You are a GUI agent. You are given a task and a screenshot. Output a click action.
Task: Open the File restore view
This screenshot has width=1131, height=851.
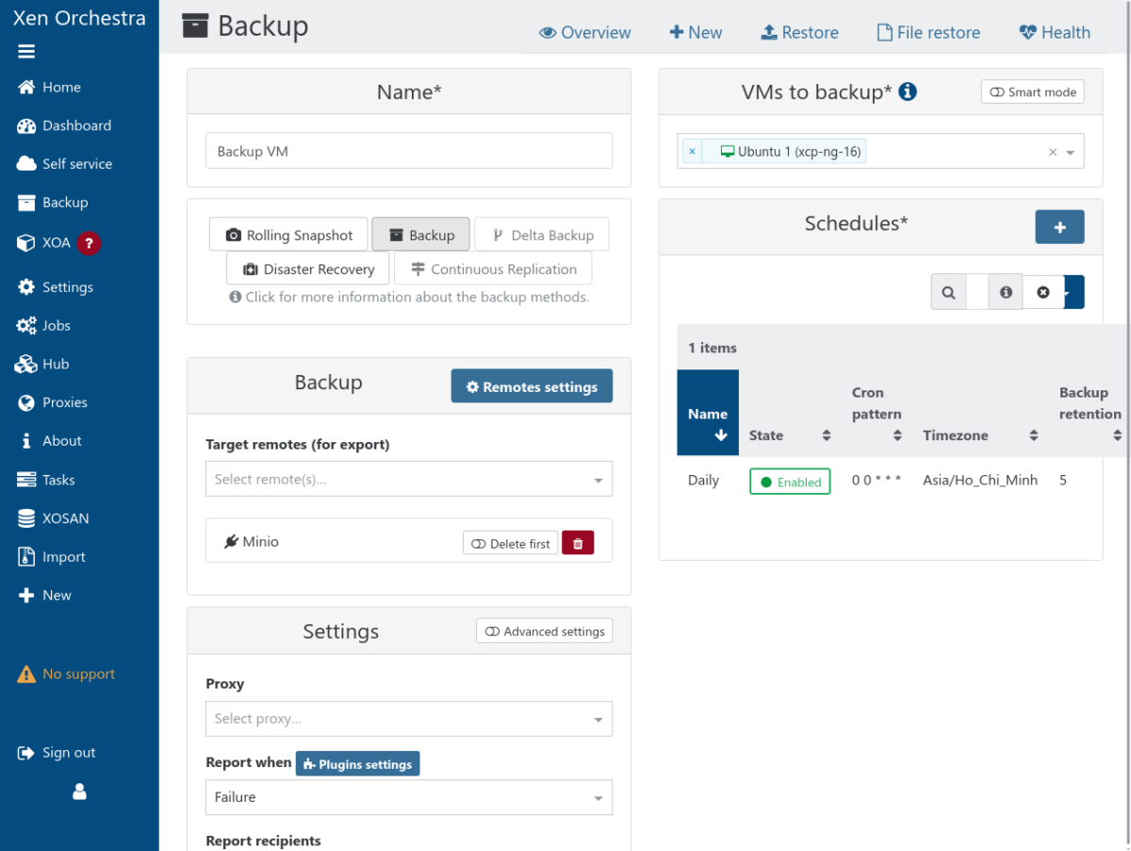click(928, 31)
